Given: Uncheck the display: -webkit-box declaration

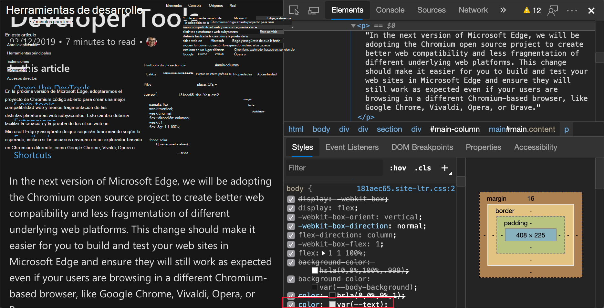Looking at the screenshot, I should (291, 199).
